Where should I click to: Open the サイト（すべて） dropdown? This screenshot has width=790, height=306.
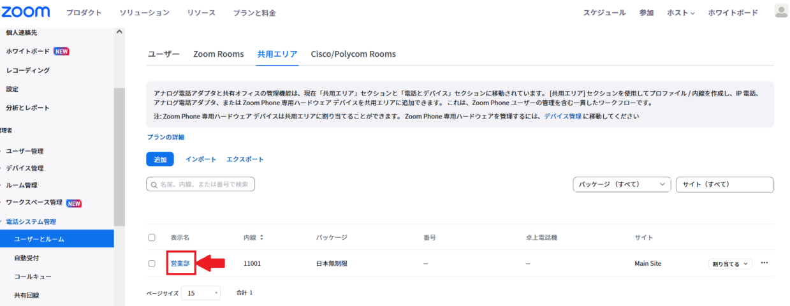click(724, 184)
